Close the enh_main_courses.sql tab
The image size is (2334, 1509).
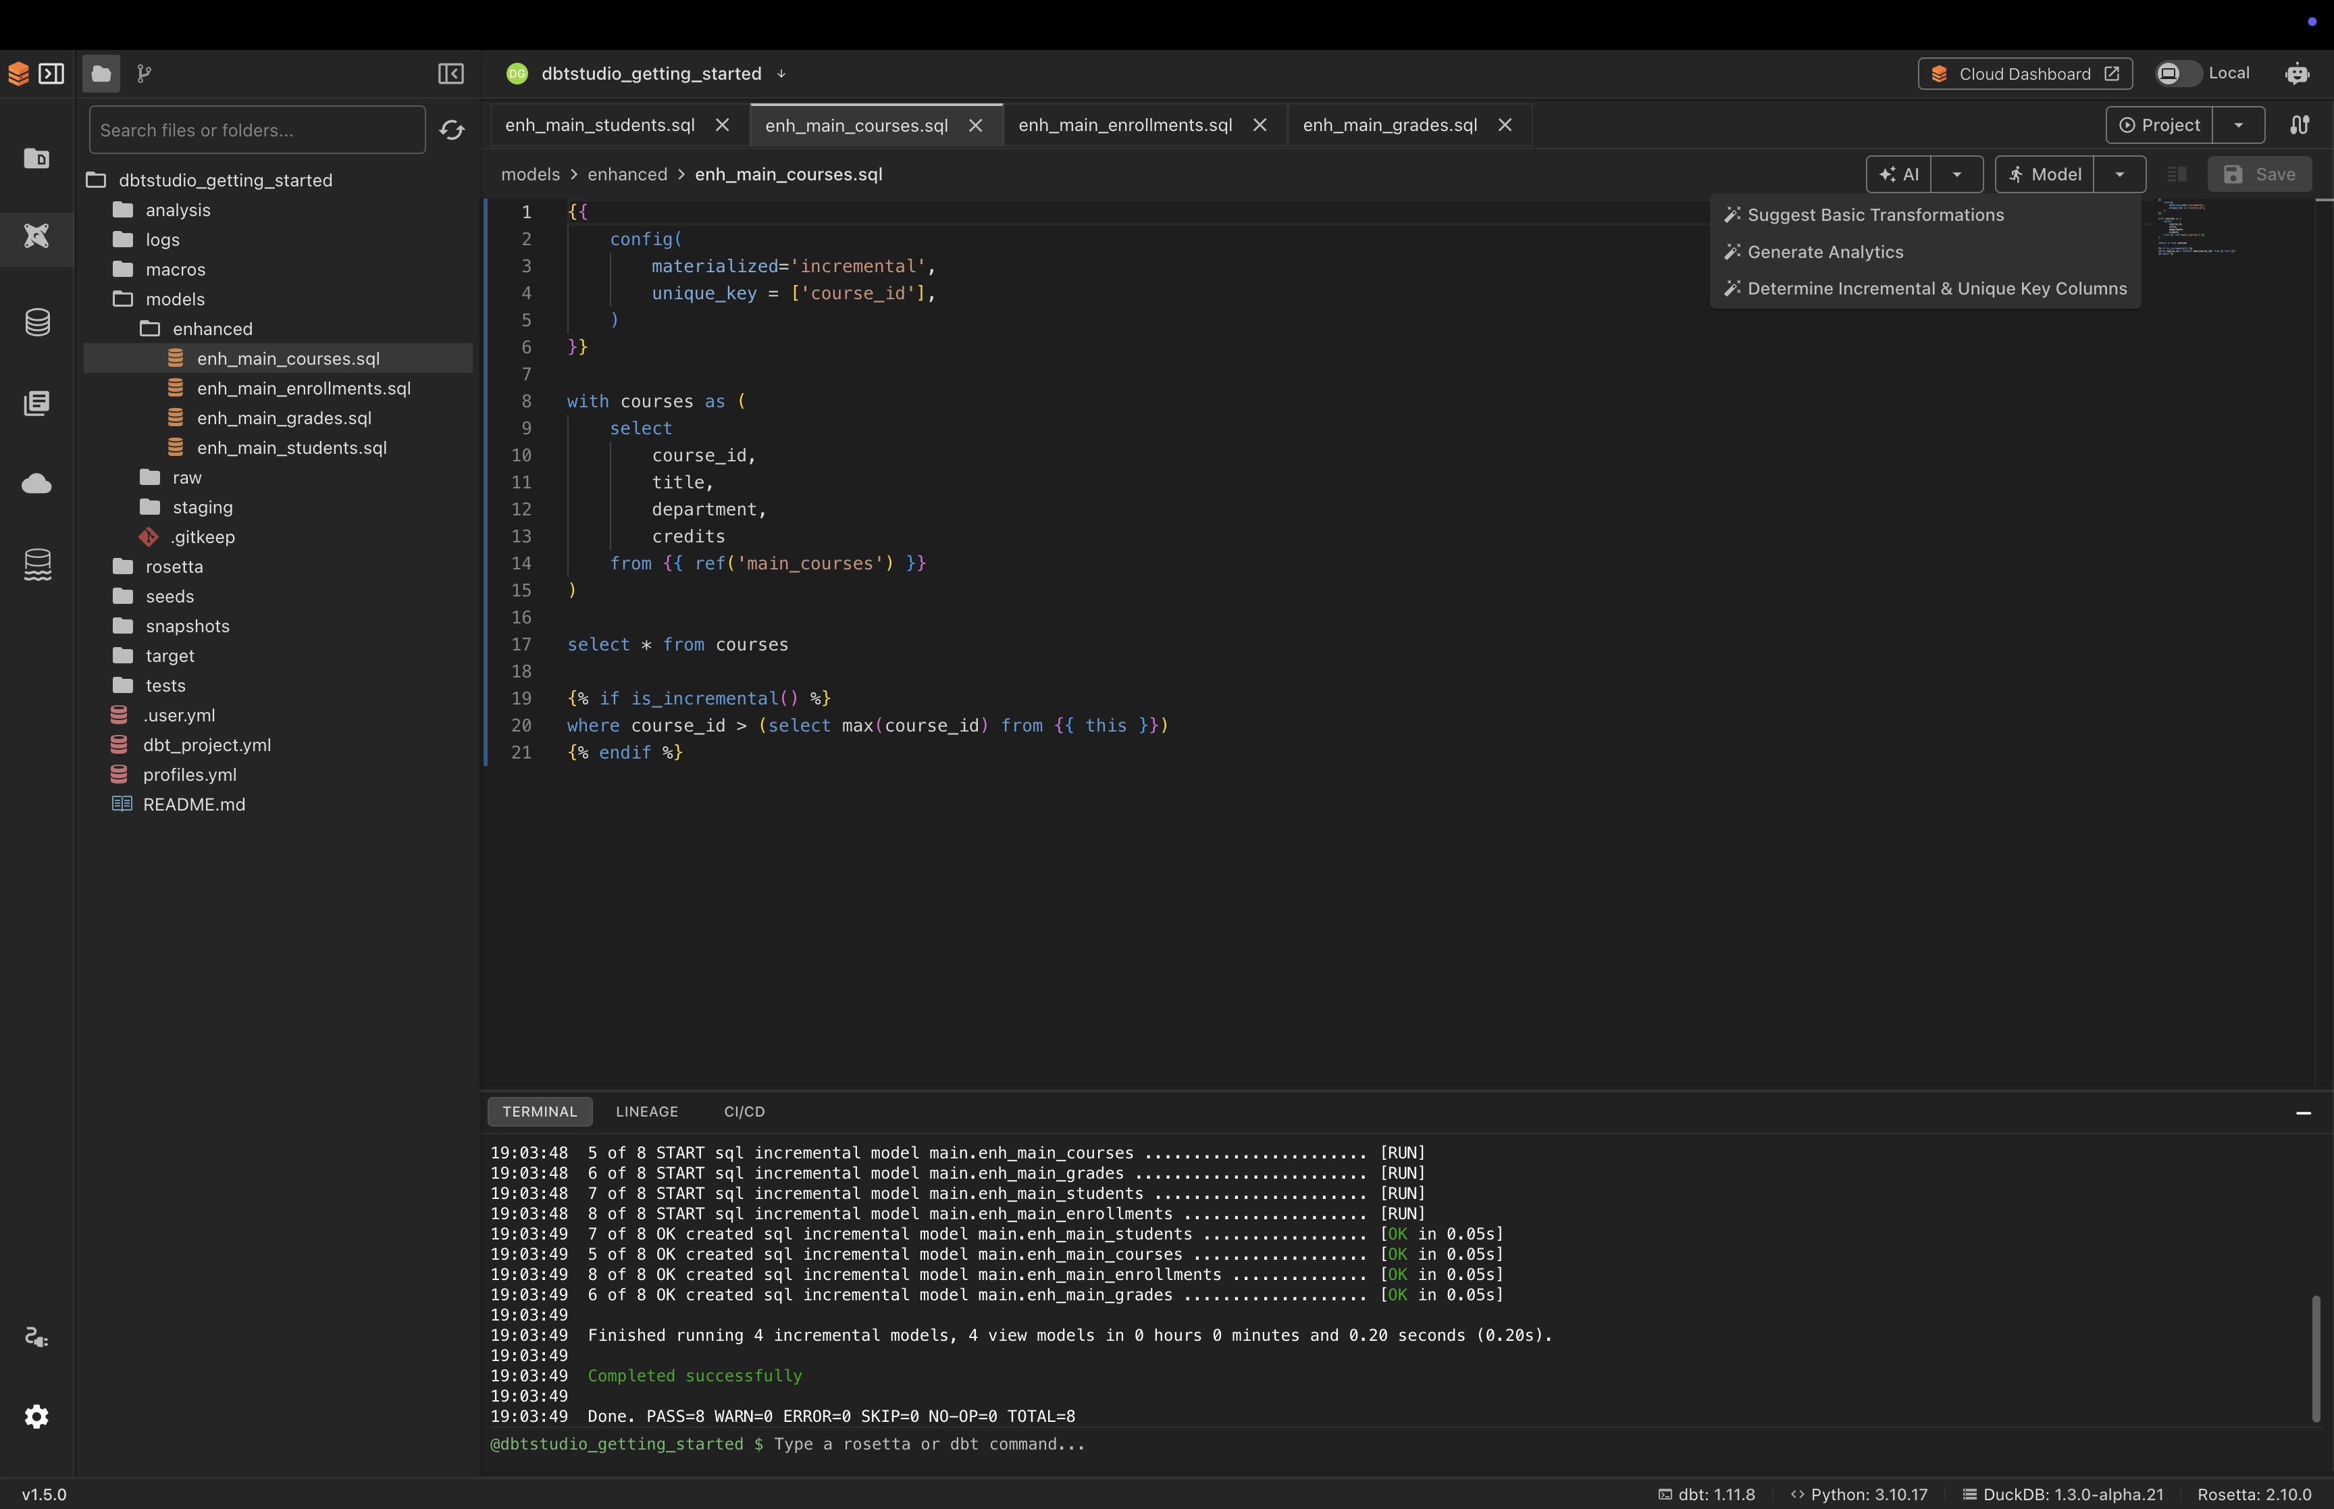(975, 126)
